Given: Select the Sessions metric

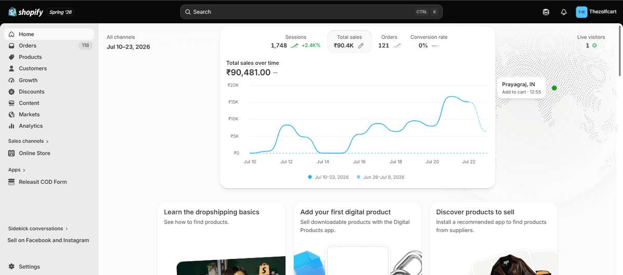Looking at the screenshot, I should pos(295,42).
